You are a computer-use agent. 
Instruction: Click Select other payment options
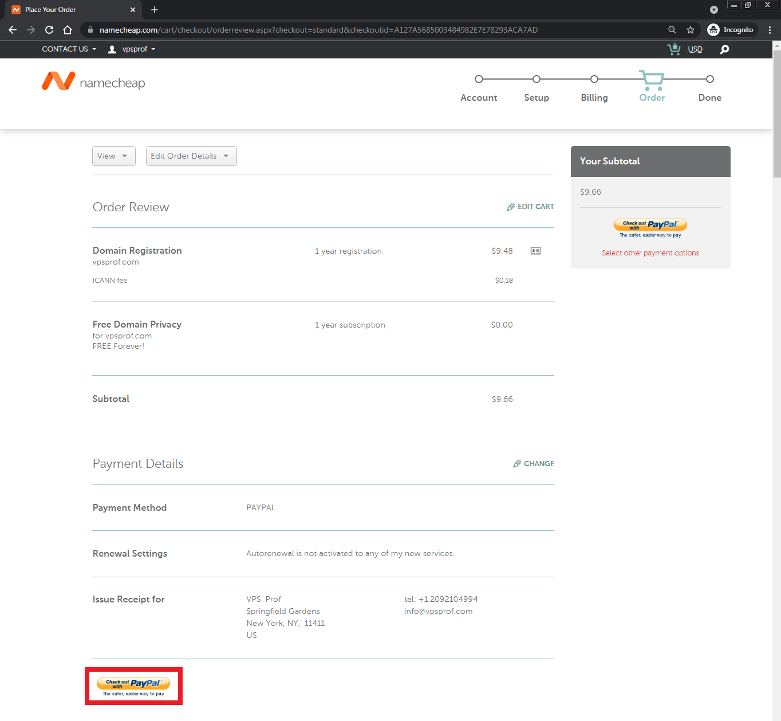[650, 253]
